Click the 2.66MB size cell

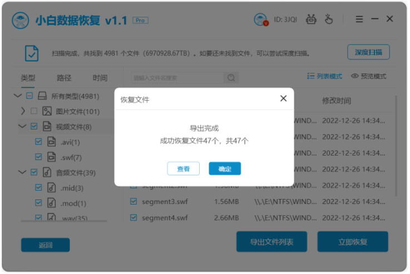pyautogui.click(x=226, y=218)
